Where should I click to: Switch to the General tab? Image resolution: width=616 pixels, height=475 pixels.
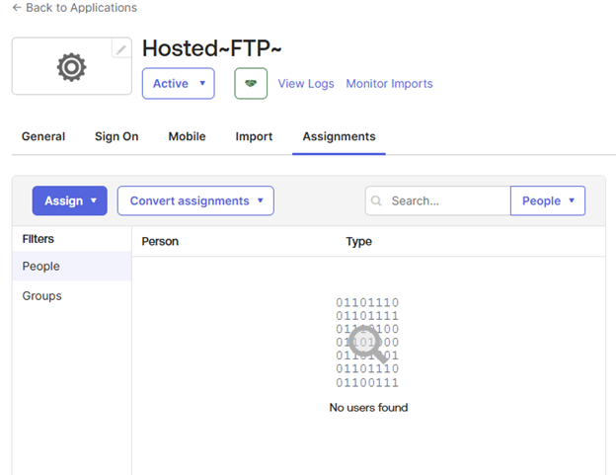(43, 136)
